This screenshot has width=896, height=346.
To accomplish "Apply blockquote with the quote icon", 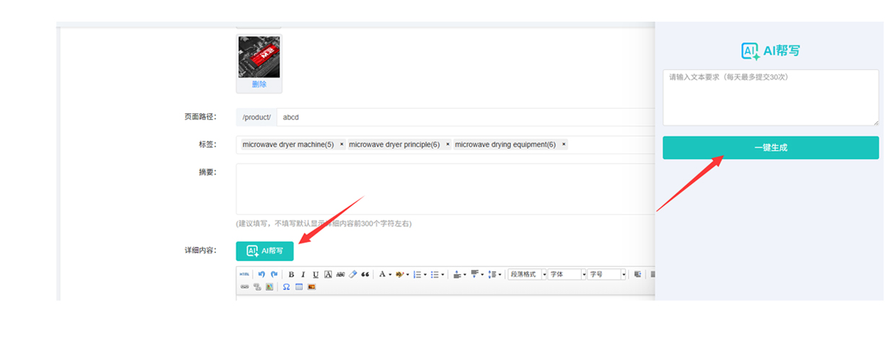I will click(x=365, y=275).
